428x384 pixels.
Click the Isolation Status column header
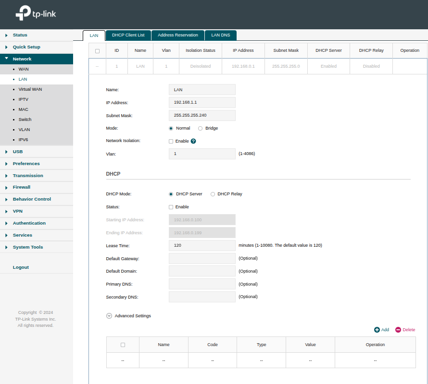[x=201, y=50]
